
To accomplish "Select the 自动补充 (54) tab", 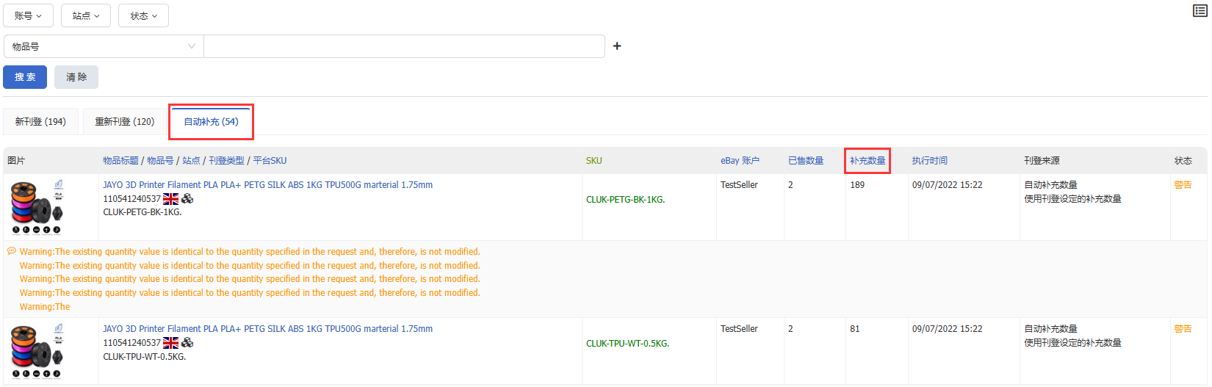I will tap(211, 122).
